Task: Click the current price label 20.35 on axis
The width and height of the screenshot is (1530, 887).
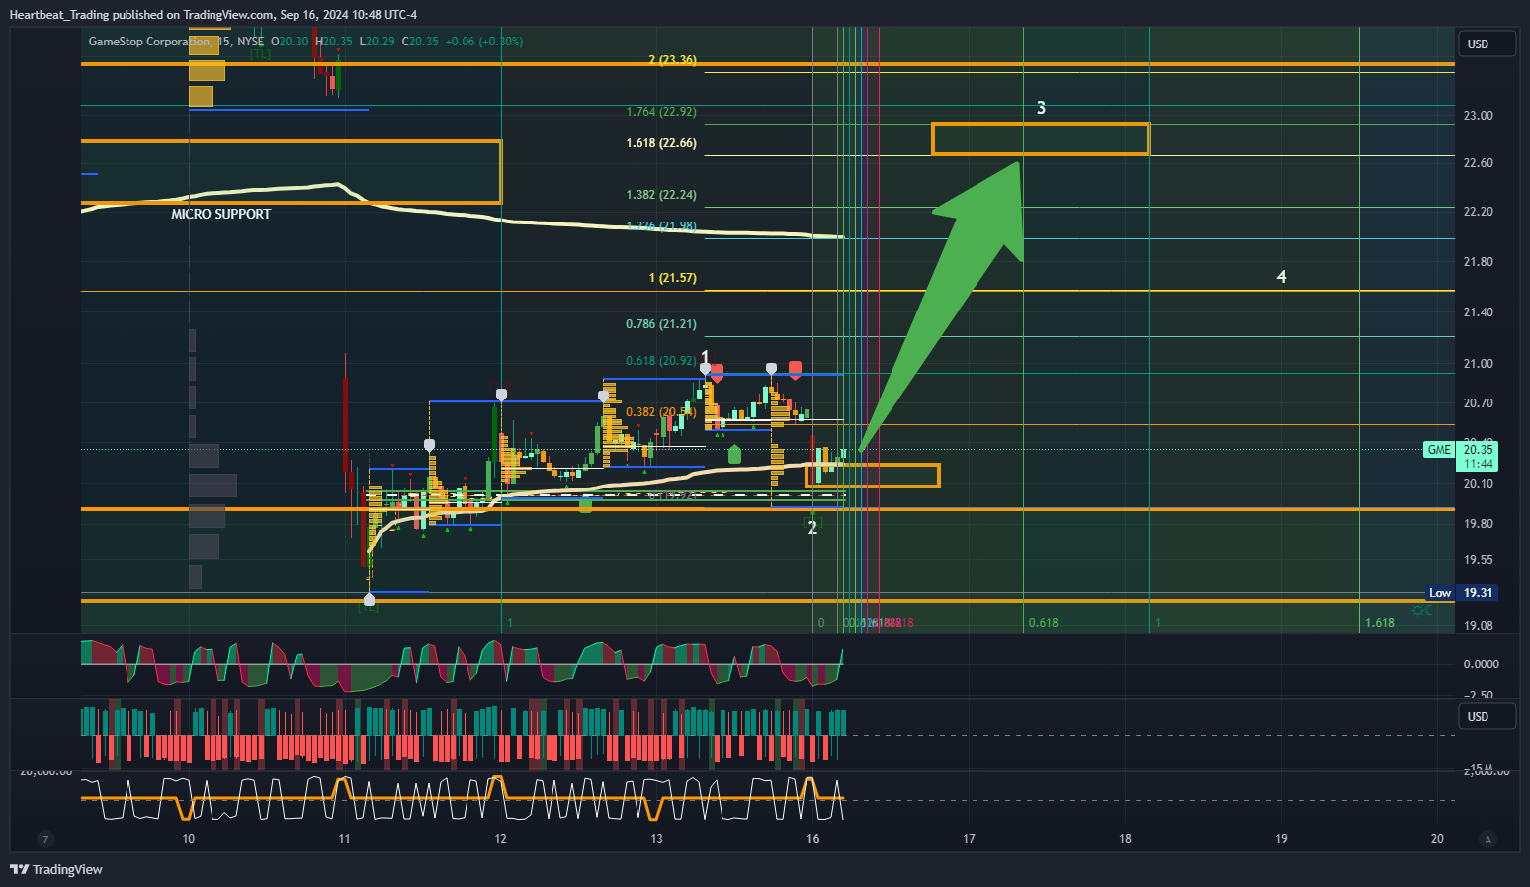Action: pyautogui.click(x=1479, y=449)
